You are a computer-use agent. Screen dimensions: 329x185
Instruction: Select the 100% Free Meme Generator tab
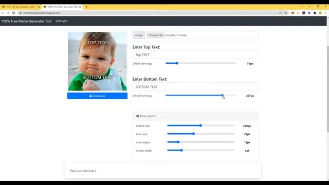(x=62, y=7)
